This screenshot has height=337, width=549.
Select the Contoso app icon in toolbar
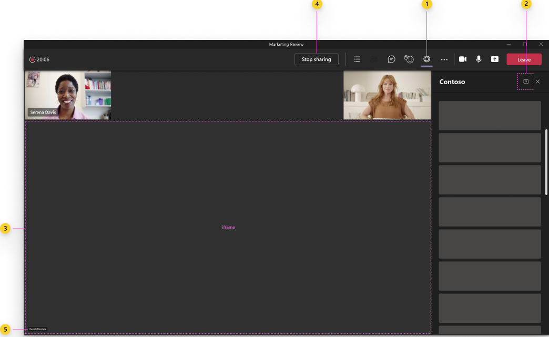pyautogui.click(x=426, y=59)
